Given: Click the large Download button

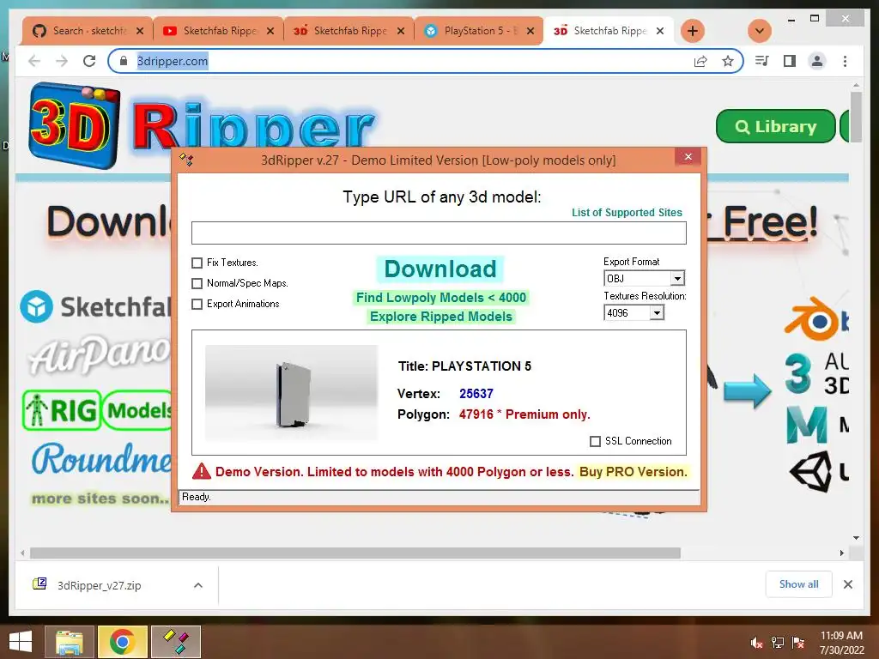Looking at the screenshot, I should (x=440, y=269).
